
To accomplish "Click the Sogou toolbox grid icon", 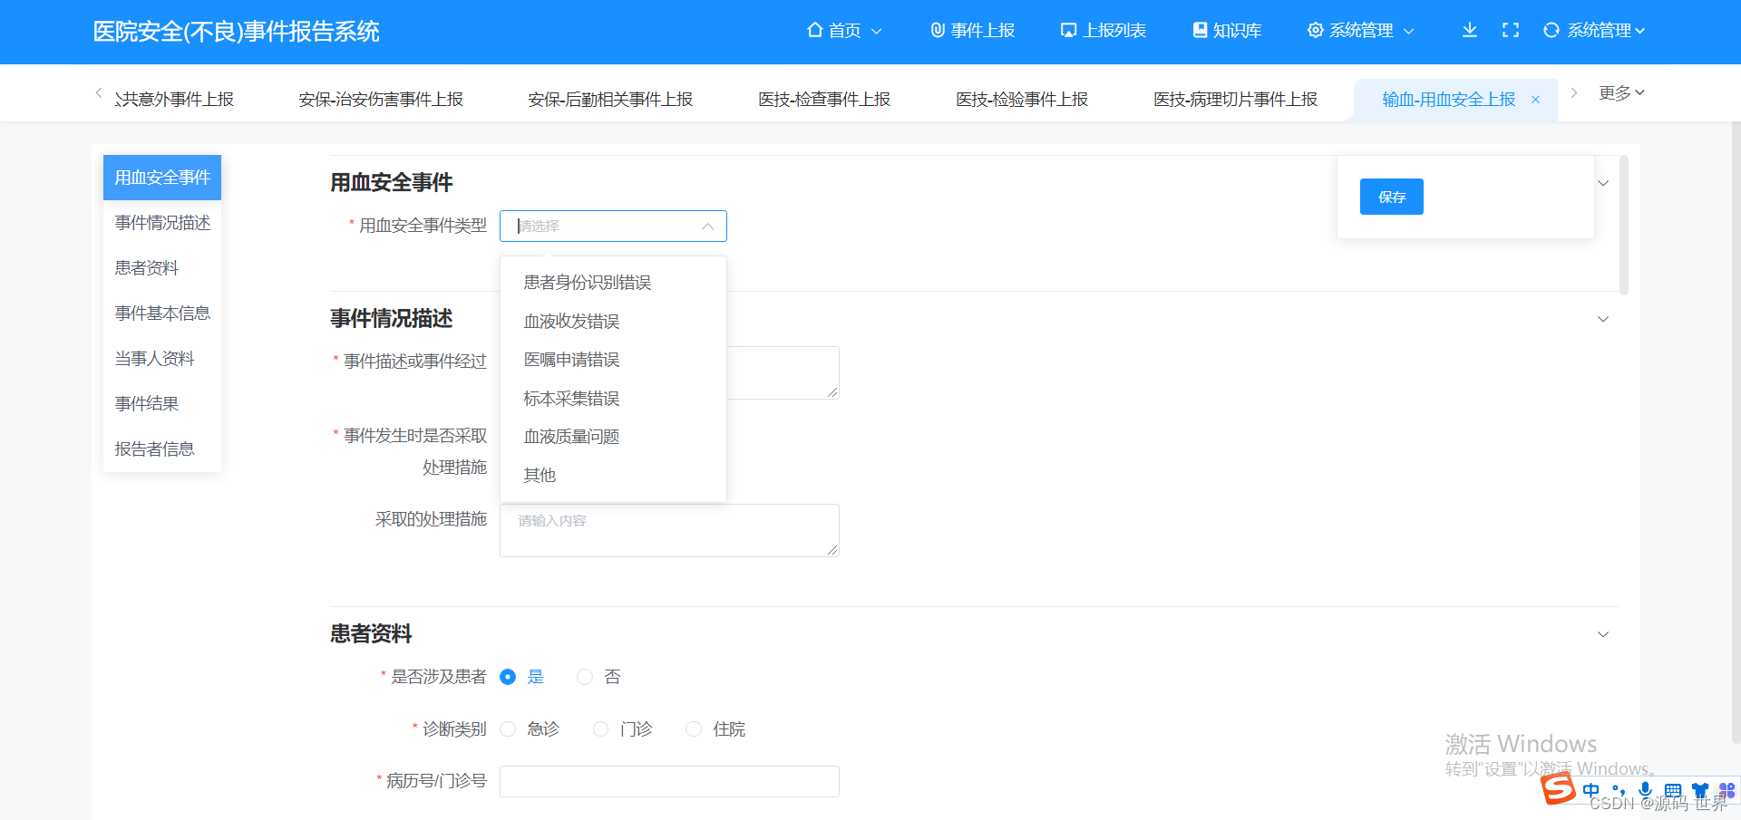I will click(1726, 791).
